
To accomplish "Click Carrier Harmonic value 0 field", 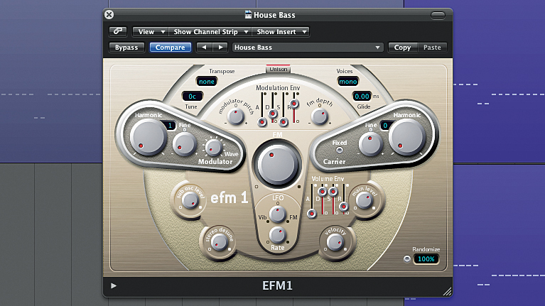I will tap(386, 126).
